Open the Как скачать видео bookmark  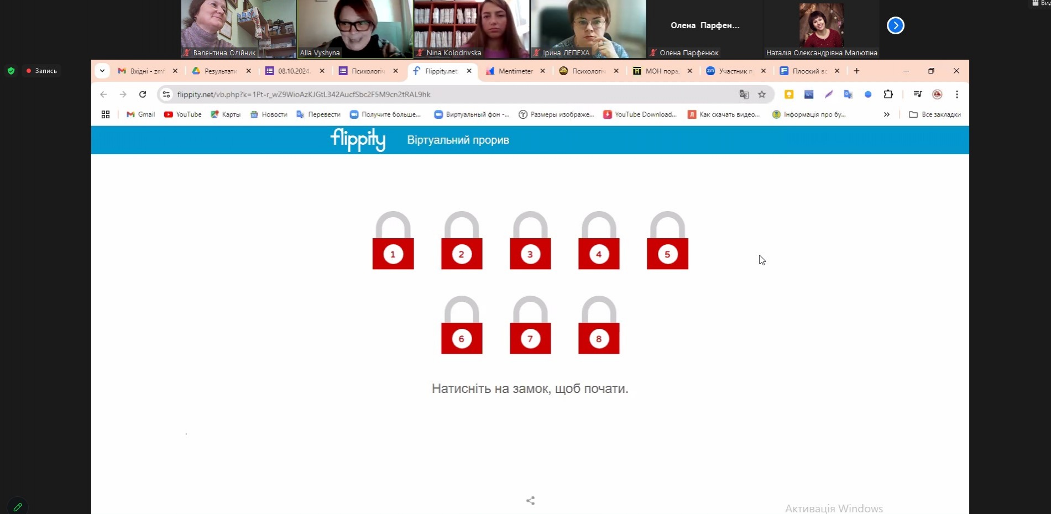click(724, 114)
